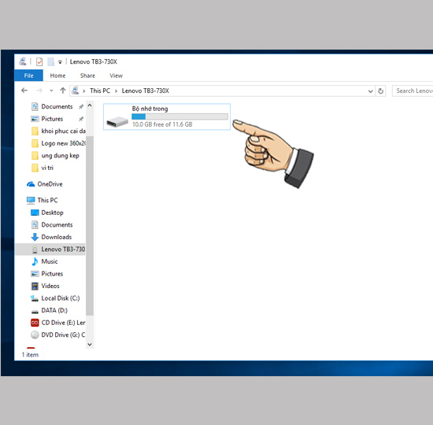Click the navigation pane scrollbar thumb
The height and width of the screenshot is (425, 433).
[90, 226]
